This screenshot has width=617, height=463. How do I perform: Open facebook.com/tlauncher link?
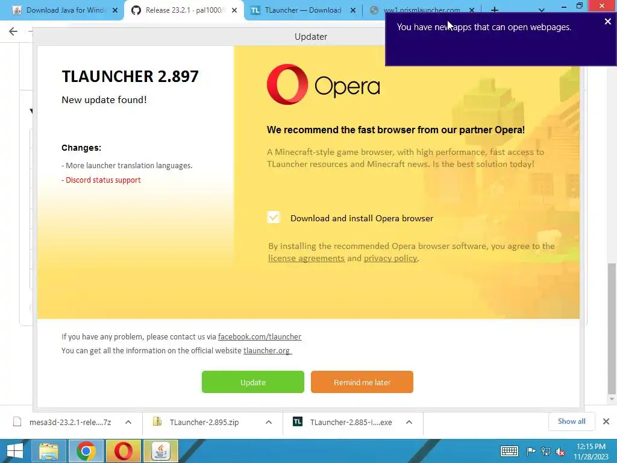click(x=259, y=336)
